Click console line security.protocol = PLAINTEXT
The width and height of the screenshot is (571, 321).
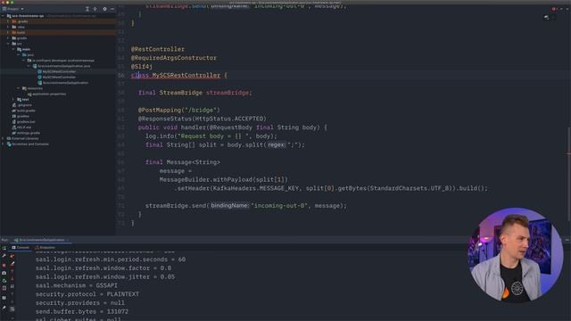87,294
